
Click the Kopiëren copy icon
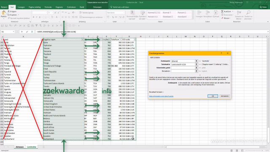[8, 15]
